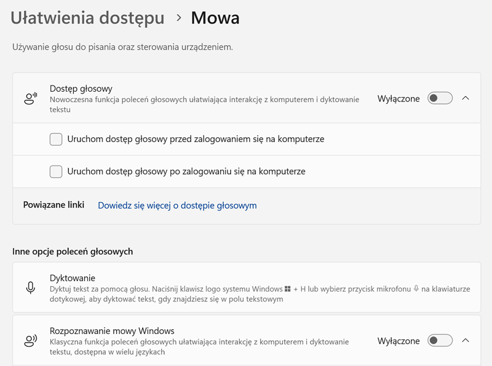Viewport: 492px width, 366px height.
Task: Collapse the Rozpoznawanie mowy Windows chevron
Action: pyautogui.click(x=466, y=341)
